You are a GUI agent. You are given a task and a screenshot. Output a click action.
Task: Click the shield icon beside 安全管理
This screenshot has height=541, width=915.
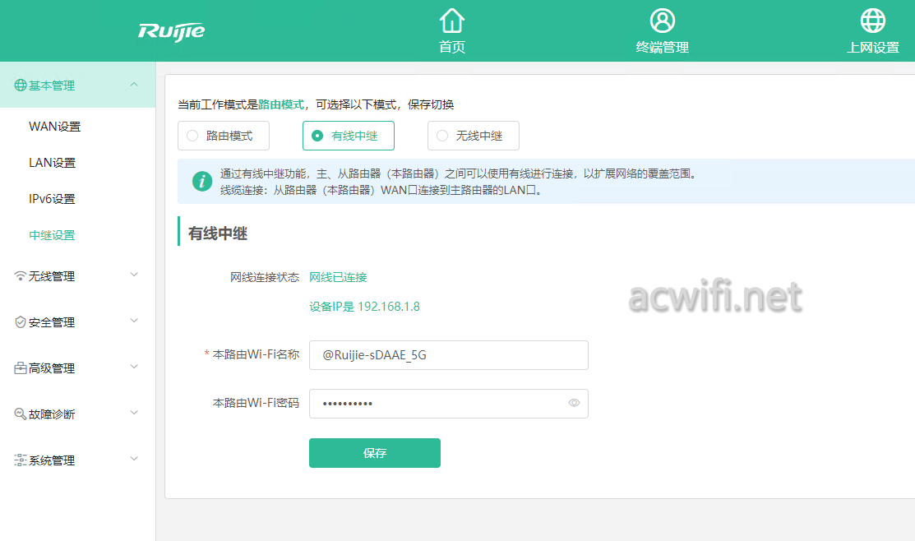21,322
